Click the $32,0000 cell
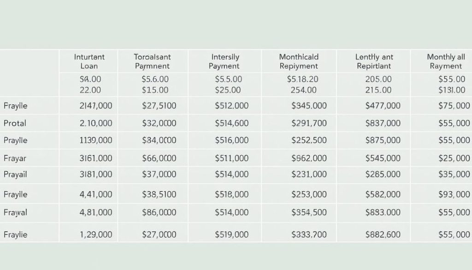The image size is (472, 270). click(x=159, y=123)
